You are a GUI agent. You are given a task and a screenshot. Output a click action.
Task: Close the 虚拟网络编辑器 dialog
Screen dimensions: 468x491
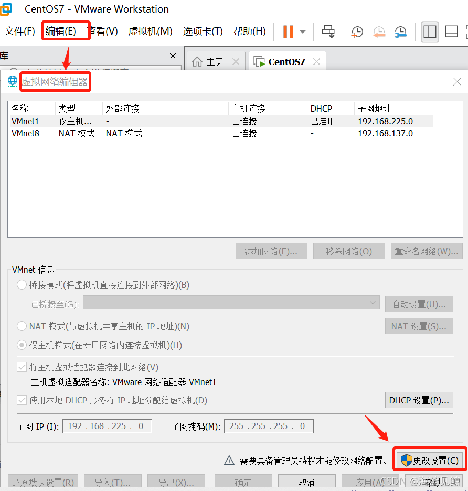pyautogui.click(x=457, y=82)
